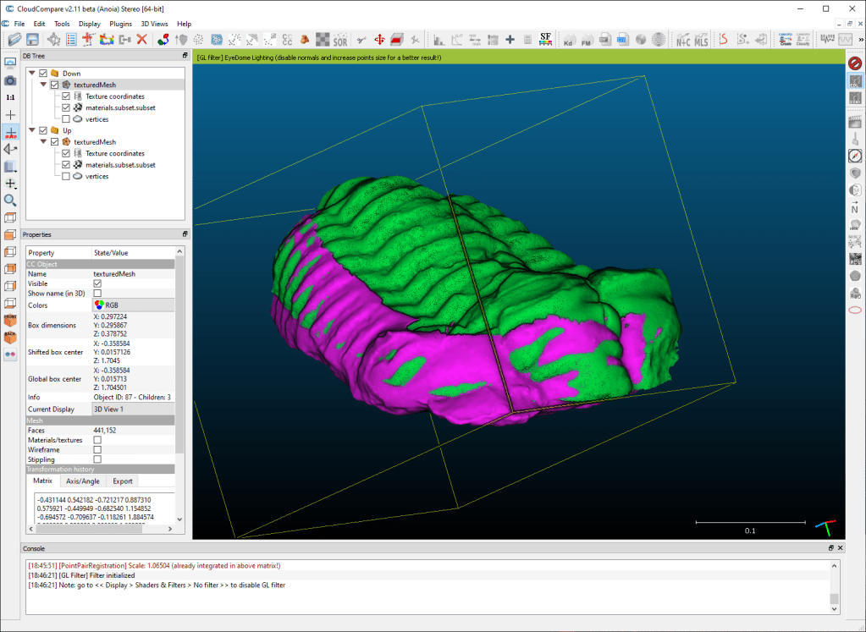Open the Plugins menu

coord(121,24)
